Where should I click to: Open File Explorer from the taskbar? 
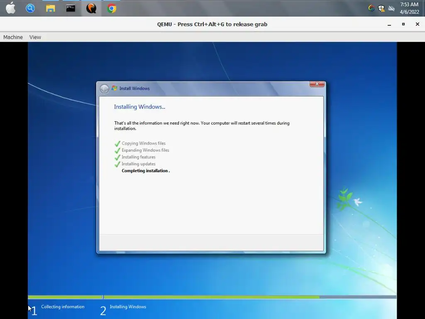click(50, 8)
